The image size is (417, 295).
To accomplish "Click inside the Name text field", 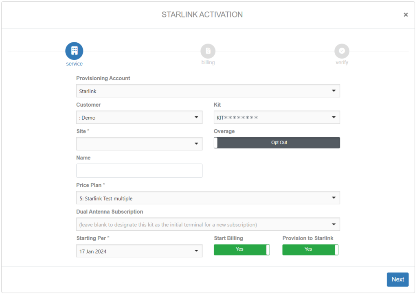I will point(139,171).
